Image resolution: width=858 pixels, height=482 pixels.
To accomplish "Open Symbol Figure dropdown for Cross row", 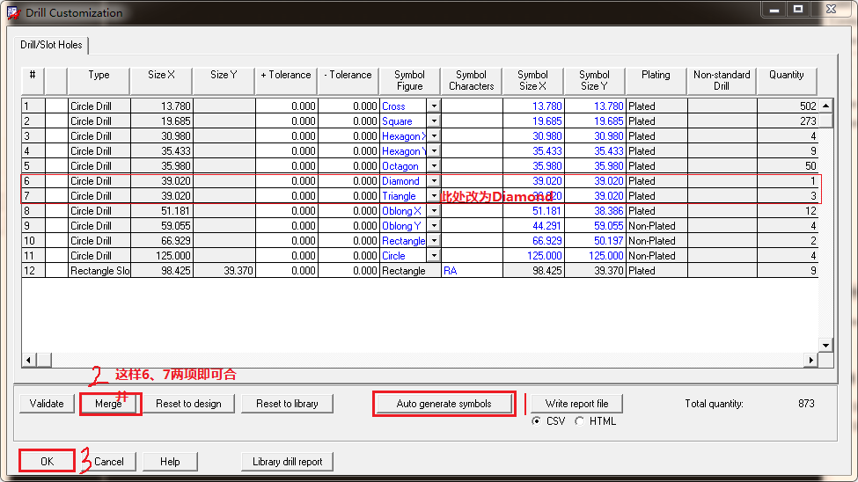I will pyautogui.click(x=433, y=106).
